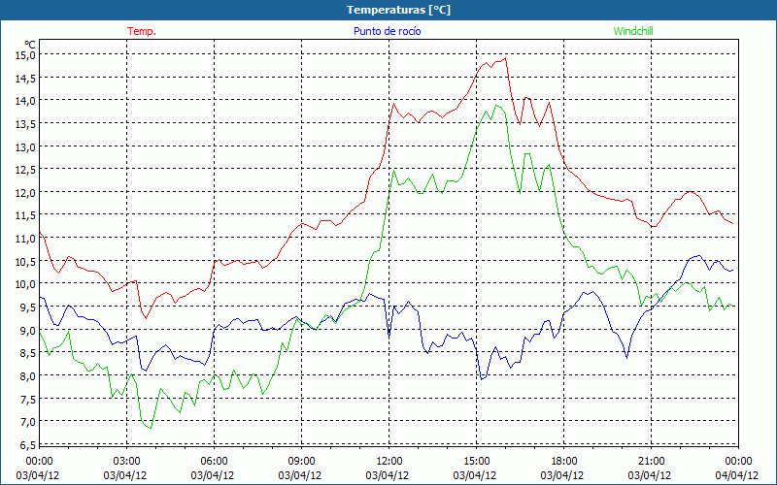Click the 03/04/12 date under 12:00
This screenshot has width=777, height=485.
[387, 475]
